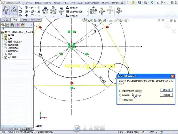Open the ConfigurationManager panel tab
178x134 pixels.
pos(13,25)
